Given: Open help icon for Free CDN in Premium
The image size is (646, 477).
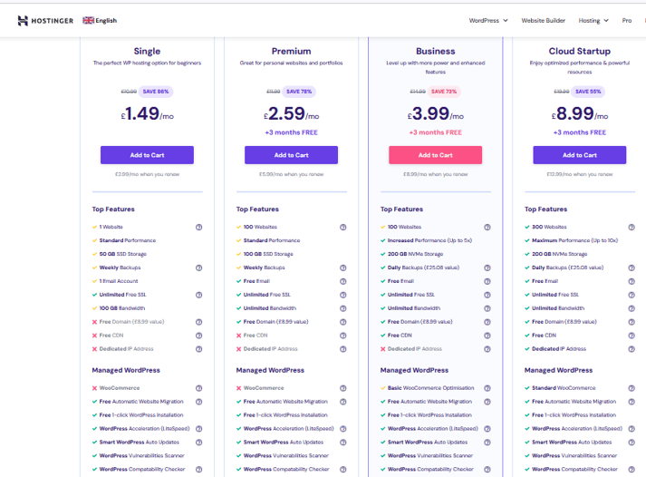Looking at the screenshot, I should point(343,336).
